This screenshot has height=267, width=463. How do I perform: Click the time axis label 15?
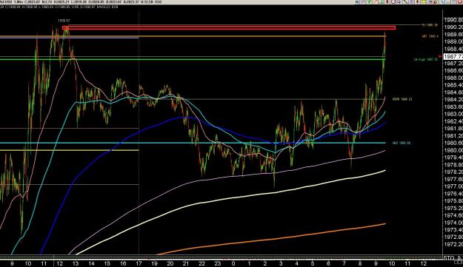click(x=107, y=263)
